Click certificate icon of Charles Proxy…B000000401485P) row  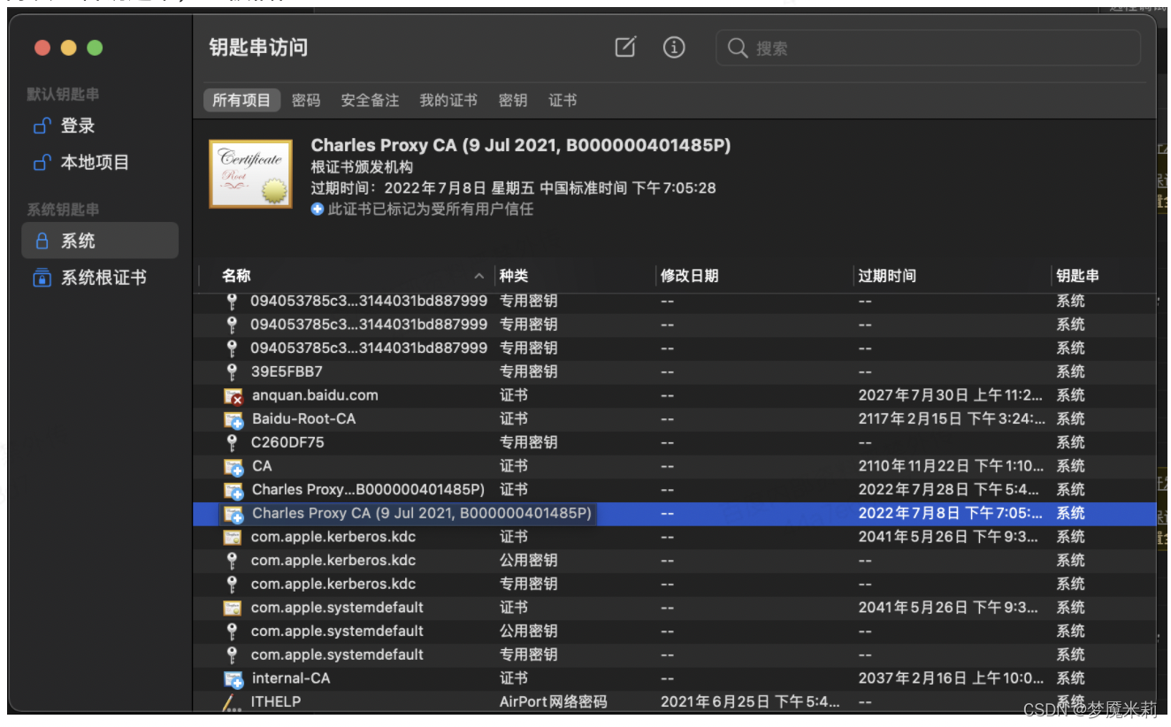[233, 490]
